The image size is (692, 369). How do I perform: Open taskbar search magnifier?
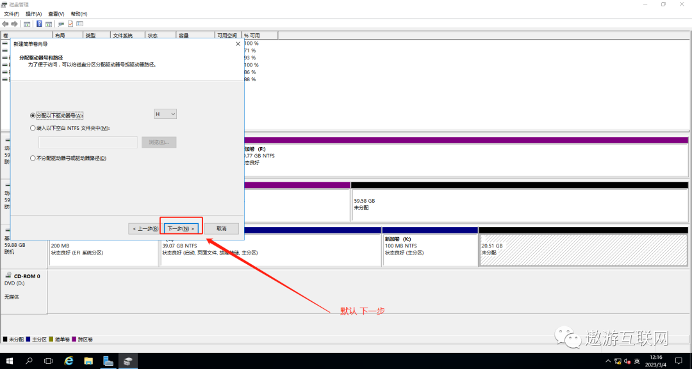coord(29,361)
